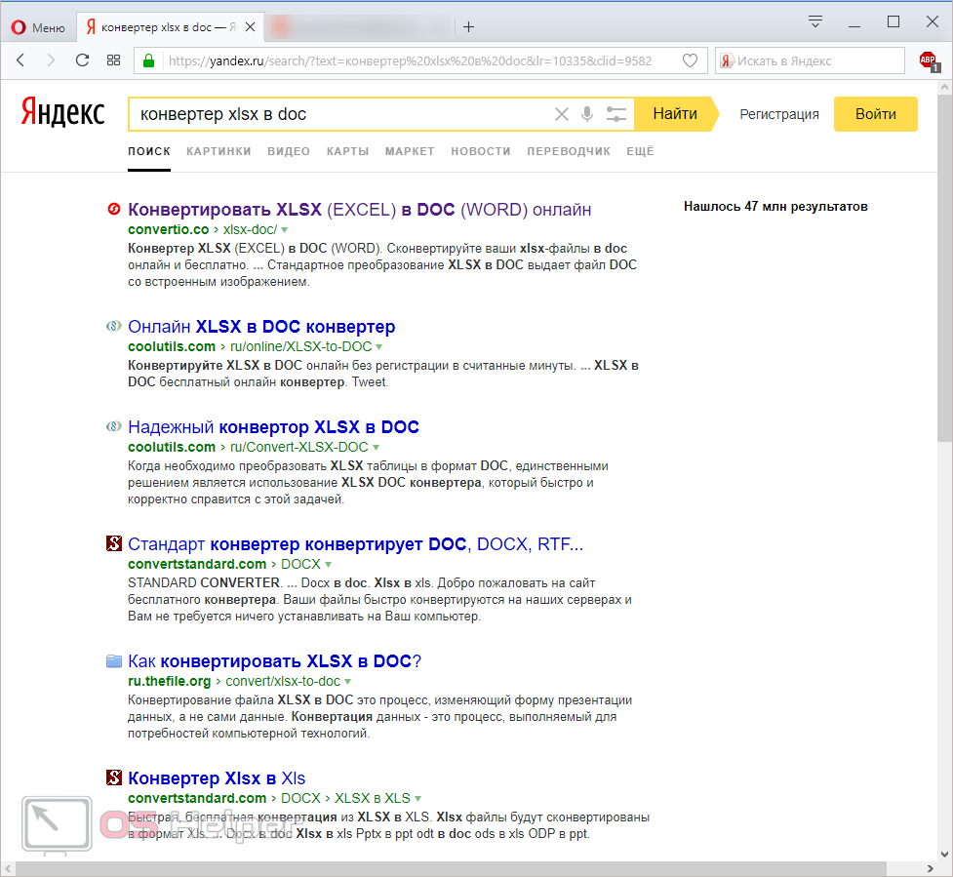Open a new tab with plus button
Screen dimensions: 953x877
coord(468,26)
